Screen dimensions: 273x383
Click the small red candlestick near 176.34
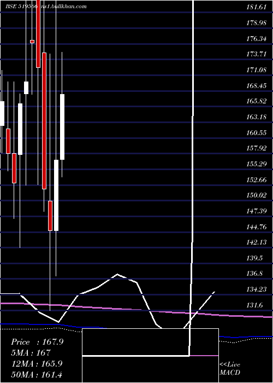[x=32, y=42]
